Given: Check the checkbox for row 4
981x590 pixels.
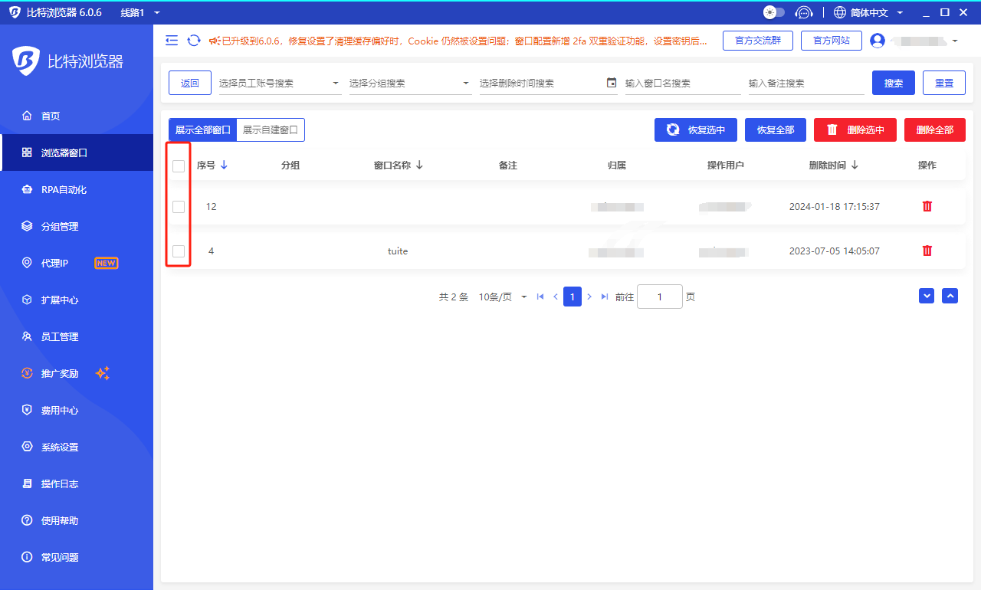Looking at the screenshot, I should [179, 251].
